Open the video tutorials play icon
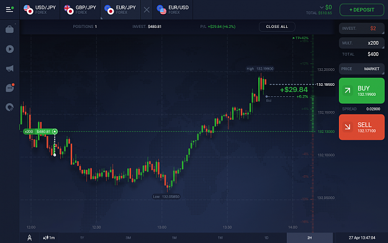The width and height of the screenshot is (388, 243). [10, 49]
